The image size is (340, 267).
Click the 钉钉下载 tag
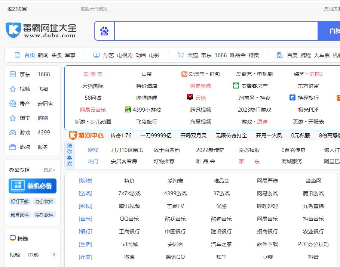20,202
